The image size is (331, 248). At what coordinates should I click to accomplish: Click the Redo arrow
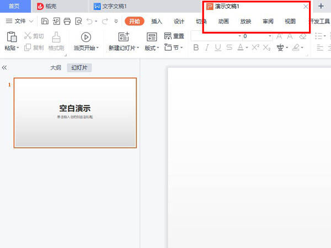[x=105, y=21]
